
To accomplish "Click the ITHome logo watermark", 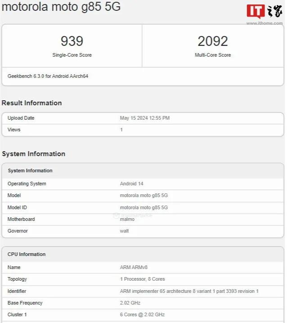I will 264,11.
